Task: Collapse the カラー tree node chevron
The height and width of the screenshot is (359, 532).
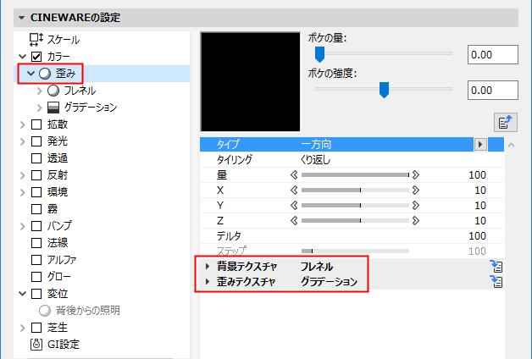Action: point(22,56)
